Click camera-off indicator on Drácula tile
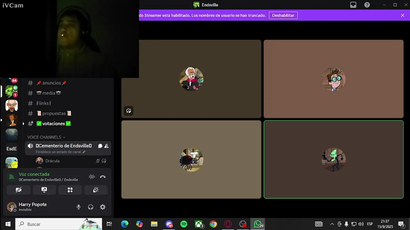 (128, 111)
